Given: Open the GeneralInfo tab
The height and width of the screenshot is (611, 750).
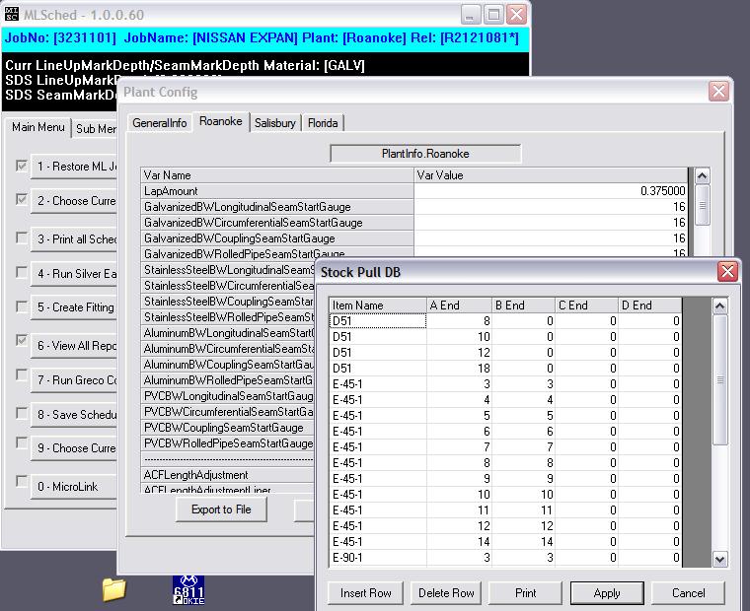Looking at the screenshot, I should [160, 123].
